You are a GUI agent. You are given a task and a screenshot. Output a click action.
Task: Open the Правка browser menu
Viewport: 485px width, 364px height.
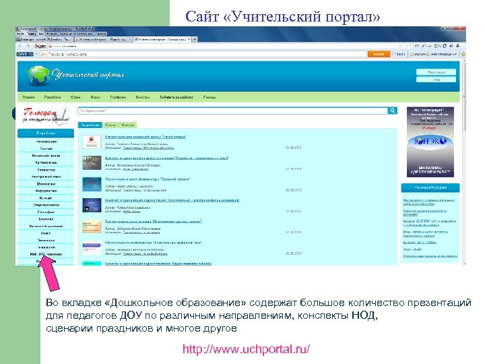[x=31, y=34]
